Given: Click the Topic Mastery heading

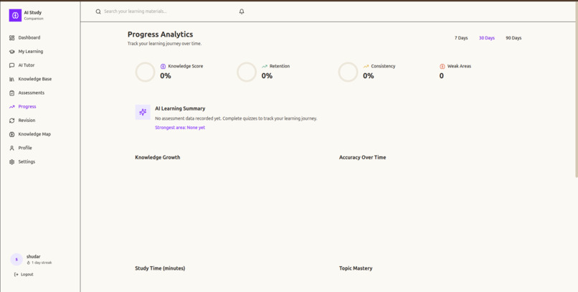Looking at the screenshot, I should [356, 268].
